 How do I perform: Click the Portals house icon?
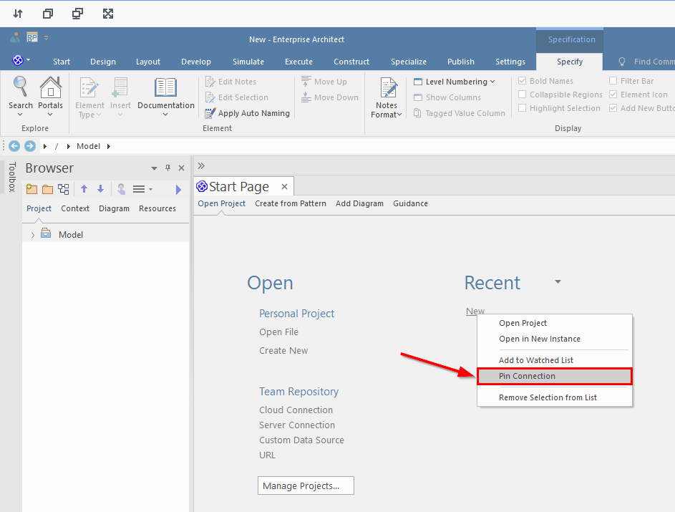click(50, 87)
